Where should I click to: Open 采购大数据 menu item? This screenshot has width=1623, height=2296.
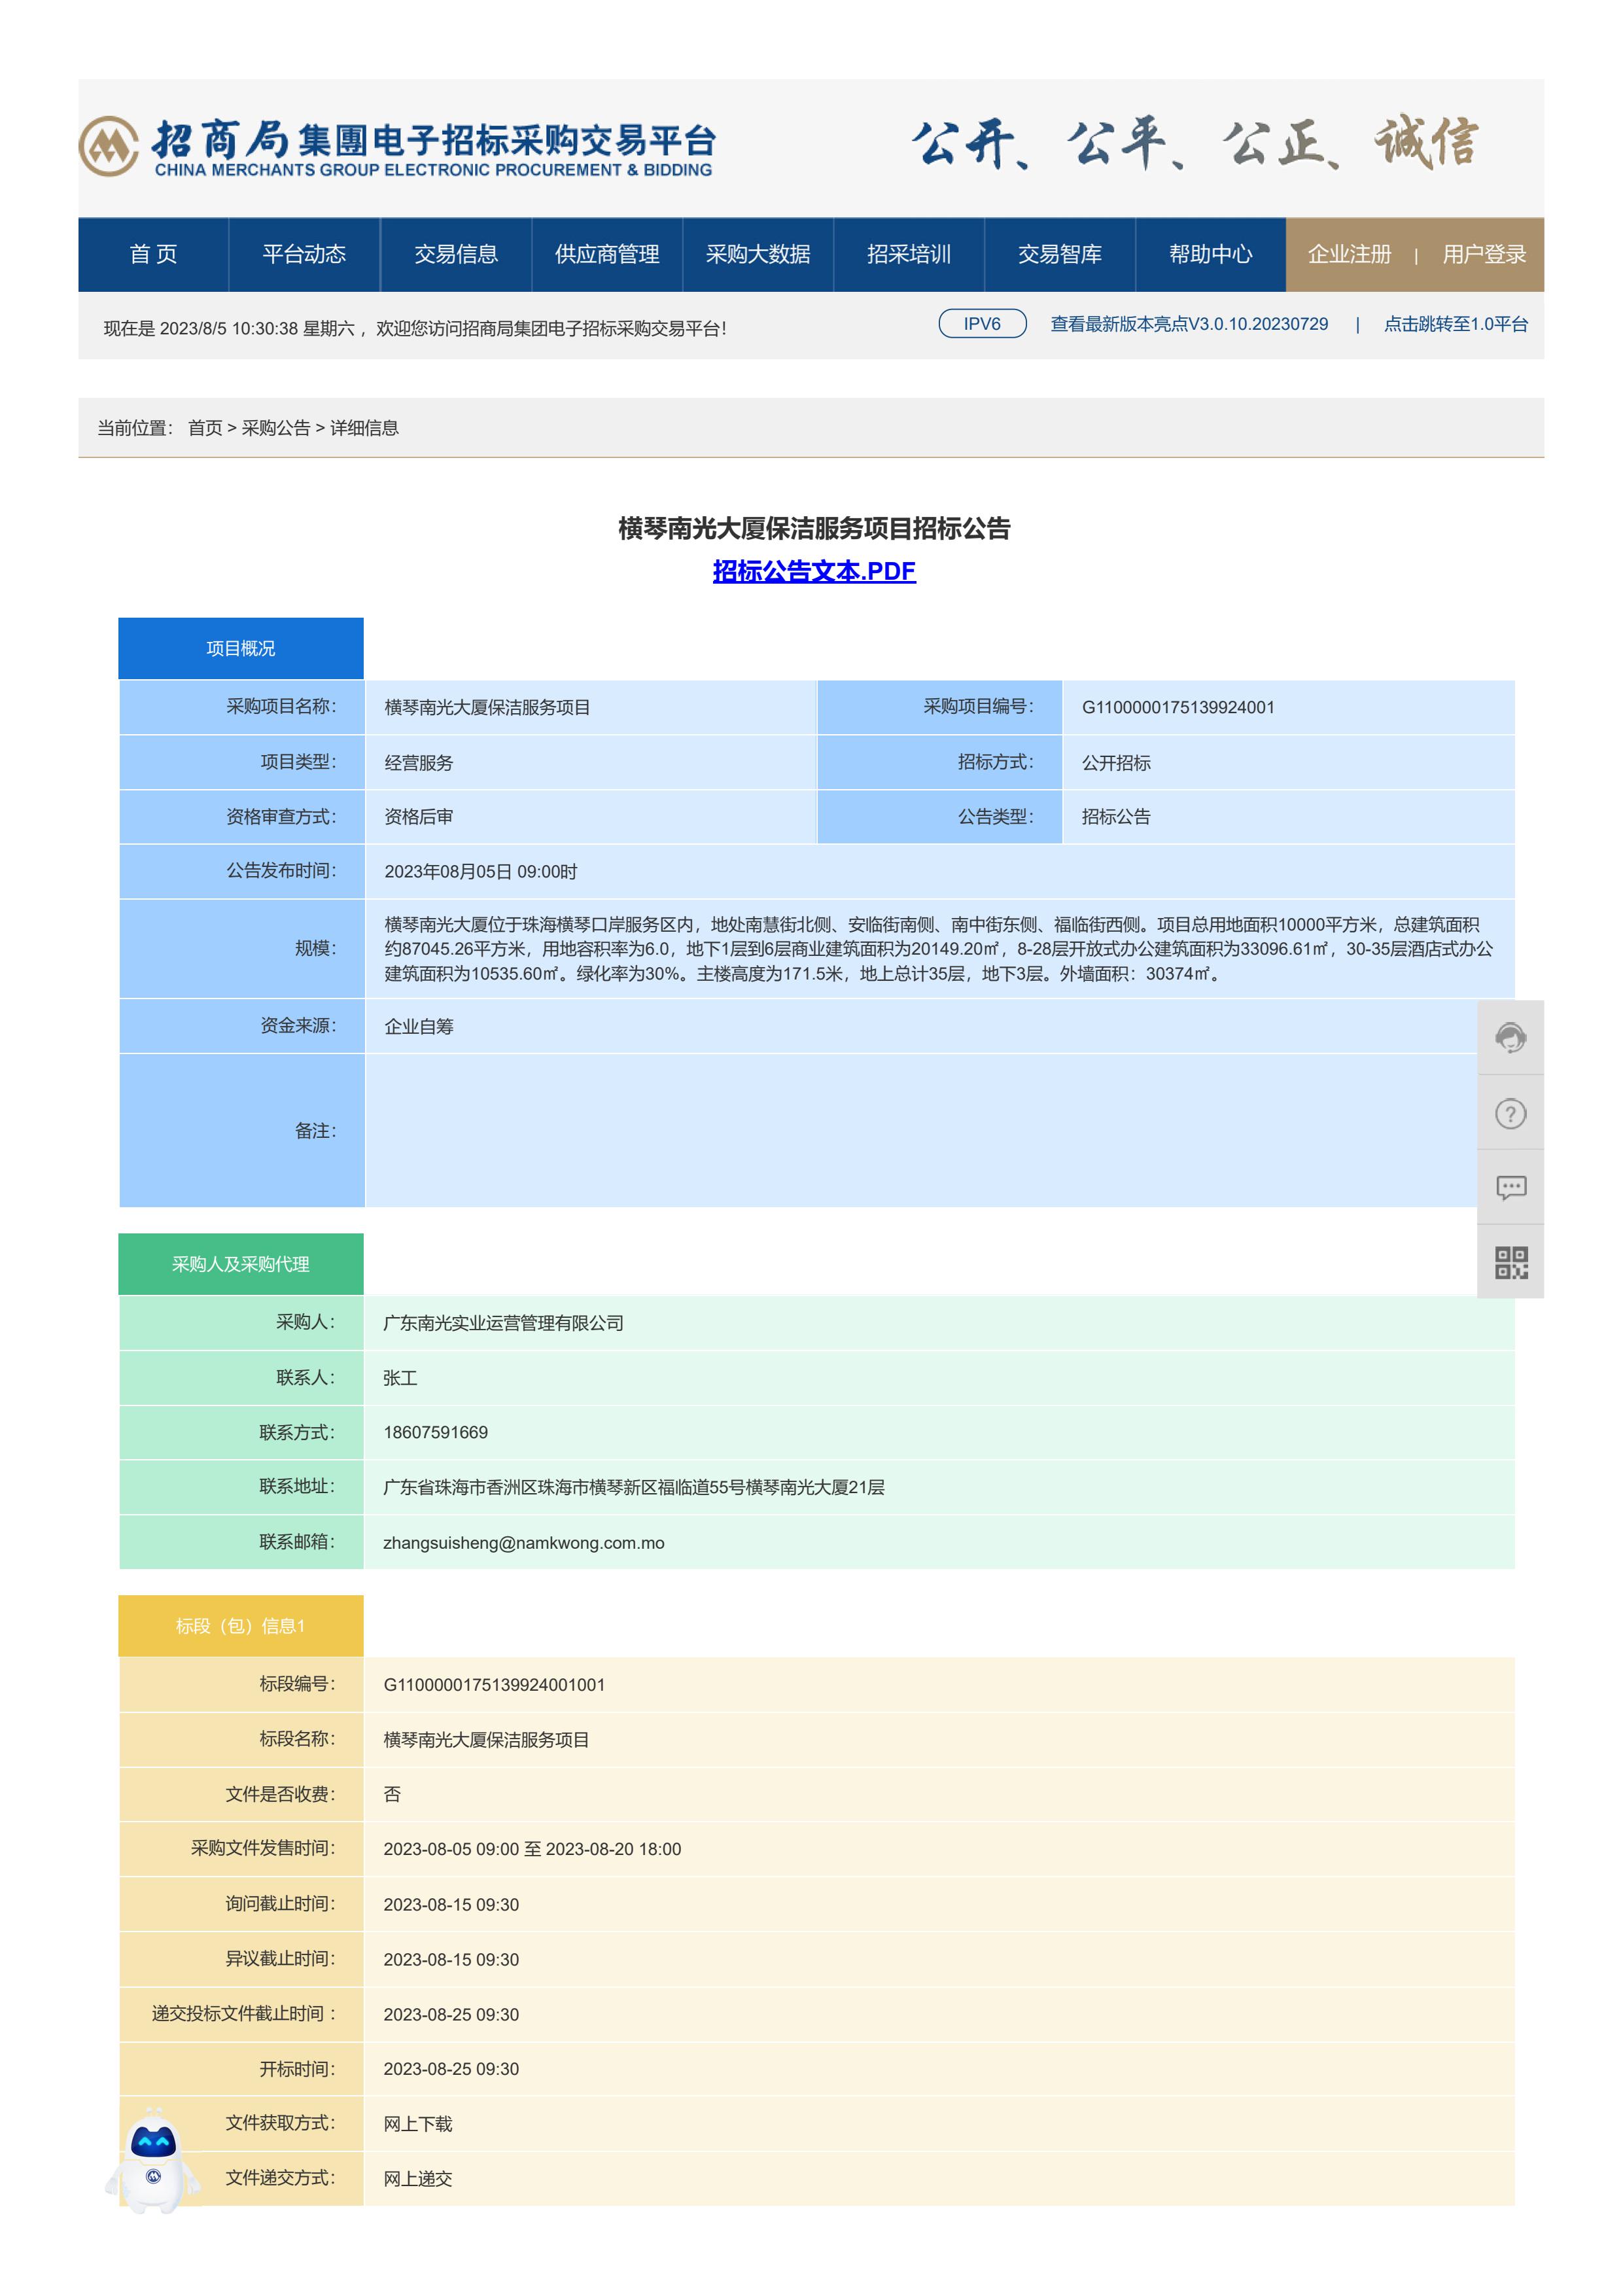(758, 254)
